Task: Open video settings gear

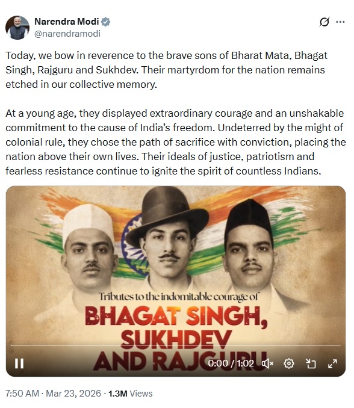Action: (288, 363)
